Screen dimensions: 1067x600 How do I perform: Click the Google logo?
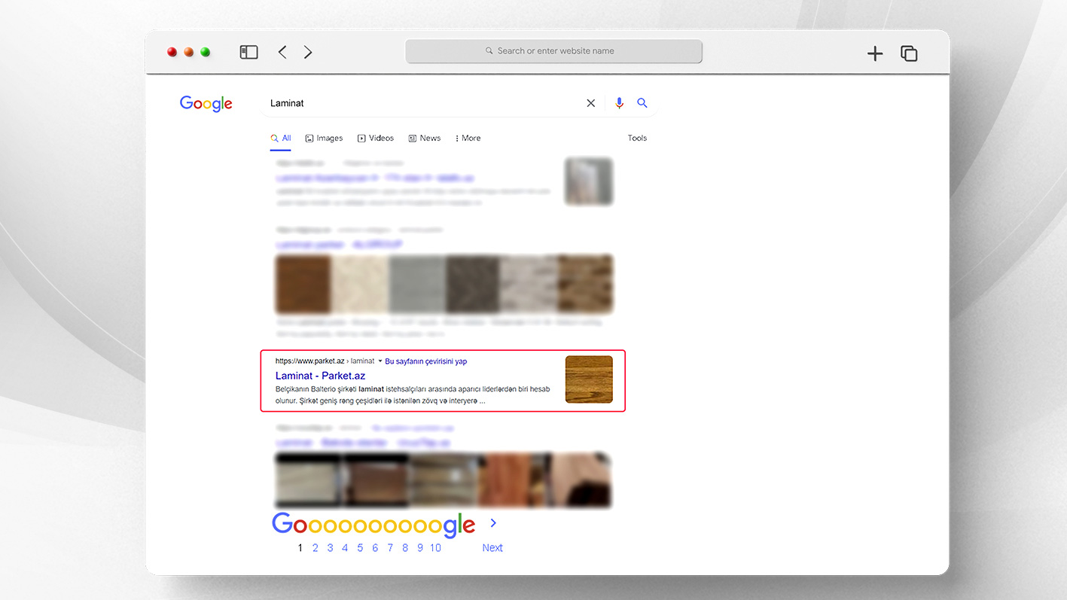(206, 104)
